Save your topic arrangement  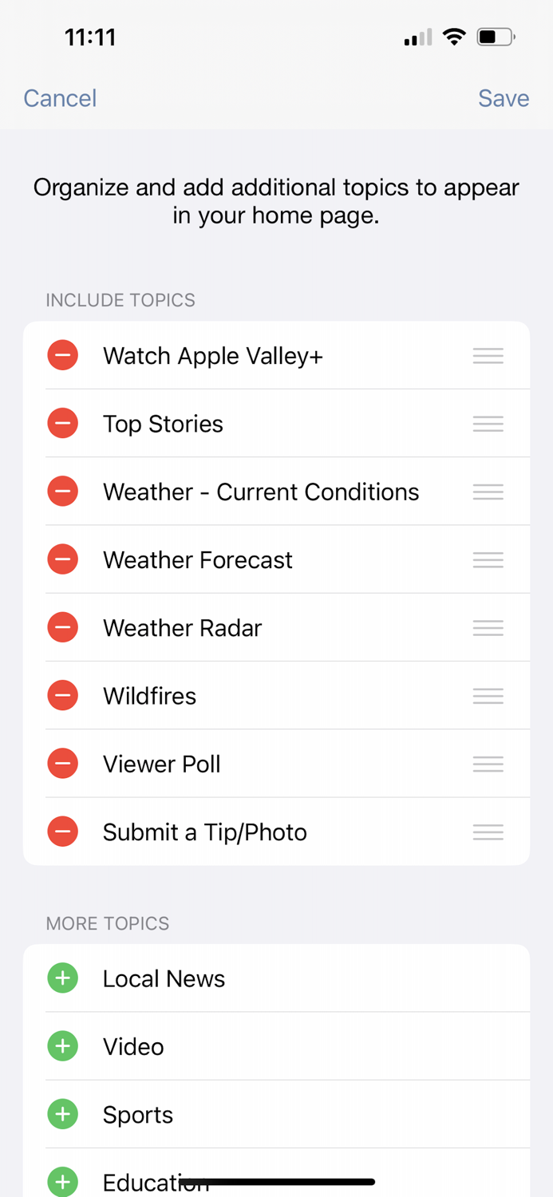(504, 97)
